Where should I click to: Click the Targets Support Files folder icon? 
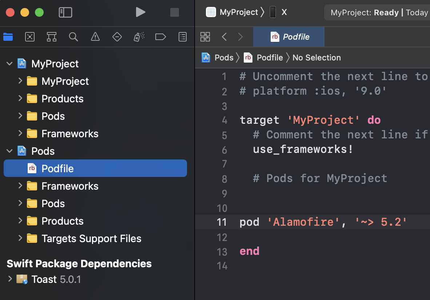(32, 238)
